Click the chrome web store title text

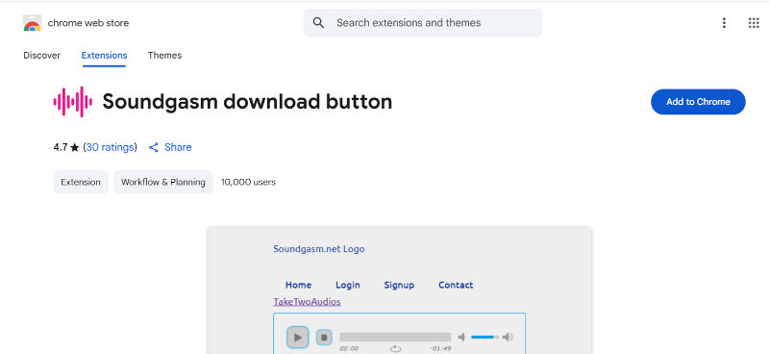tap(88, 22)
